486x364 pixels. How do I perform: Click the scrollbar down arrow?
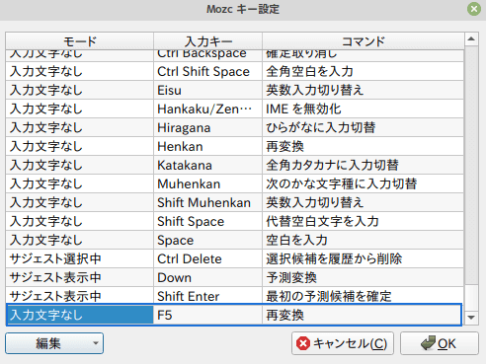471,318
